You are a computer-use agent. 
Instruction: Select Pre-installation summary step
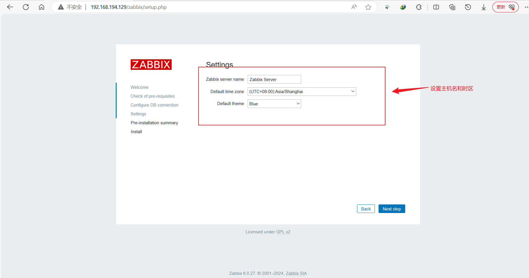tap(154, 123)
